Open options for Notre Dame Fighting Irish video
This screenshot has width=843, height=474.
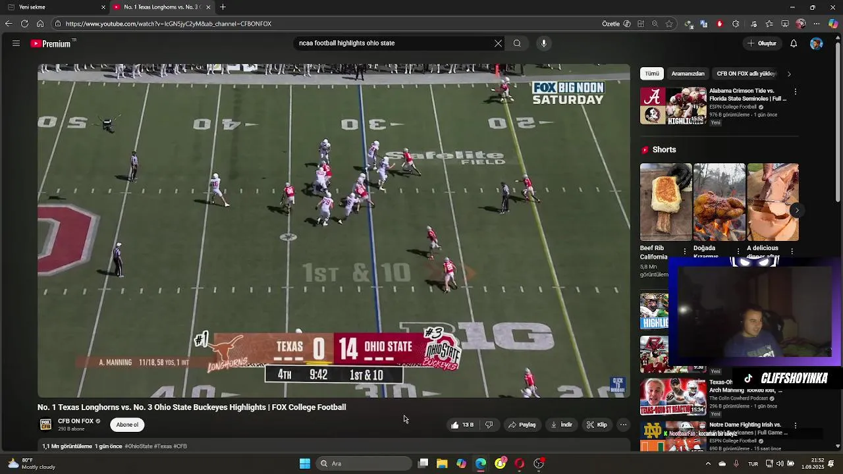[795, 426]
